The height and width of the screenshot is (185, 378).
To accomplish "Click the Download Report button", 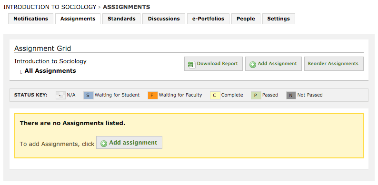I will click(213, 64).
